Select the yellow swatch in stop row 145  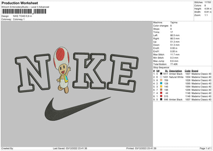[x=161, y=87]
